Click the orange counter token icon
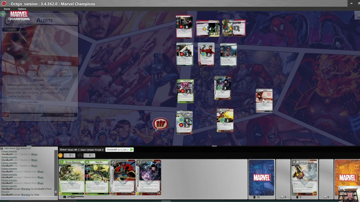The width and height of the screenshot is (360, 202). click(60, 155)
